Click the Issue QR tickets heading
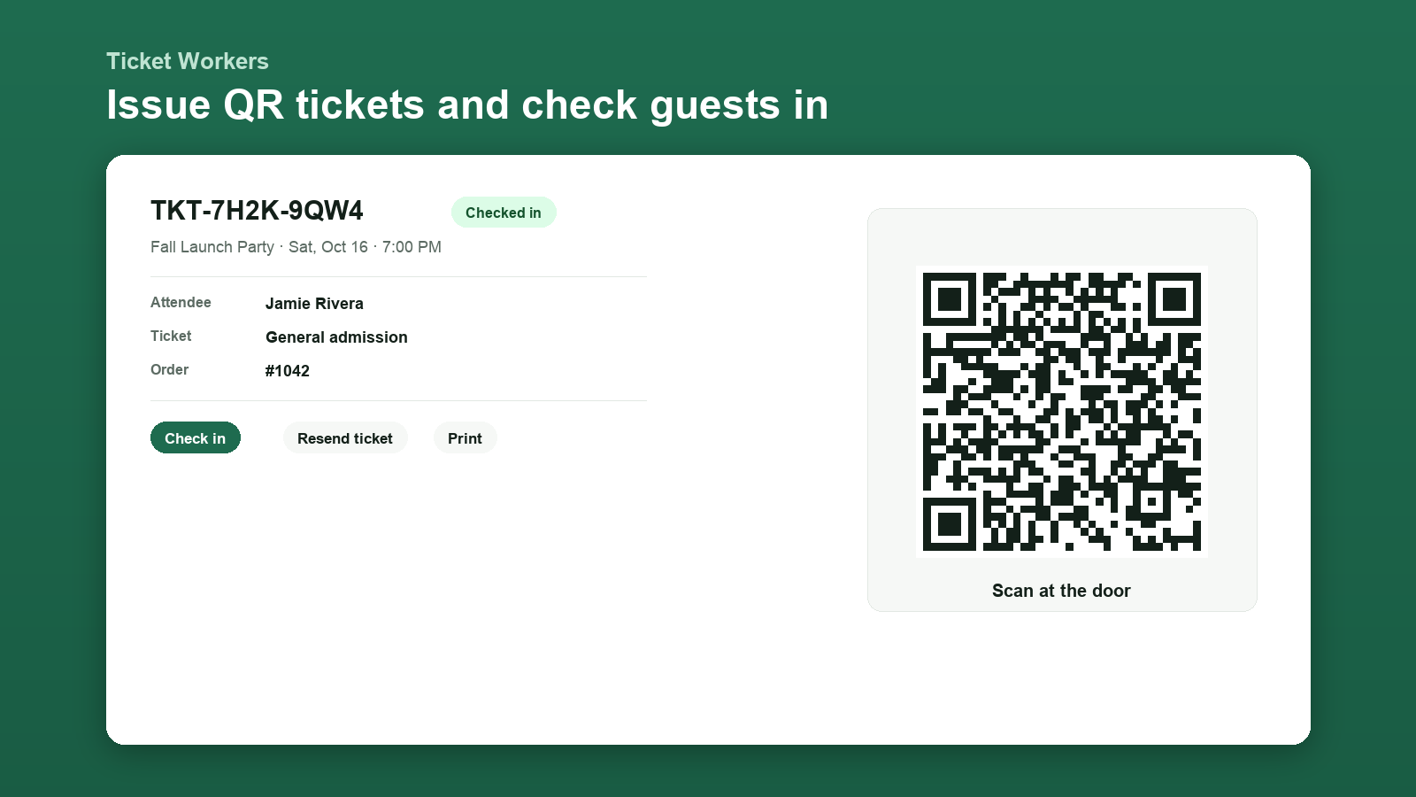The height and width of the screenshot is (797, 1416). (467, 104)
